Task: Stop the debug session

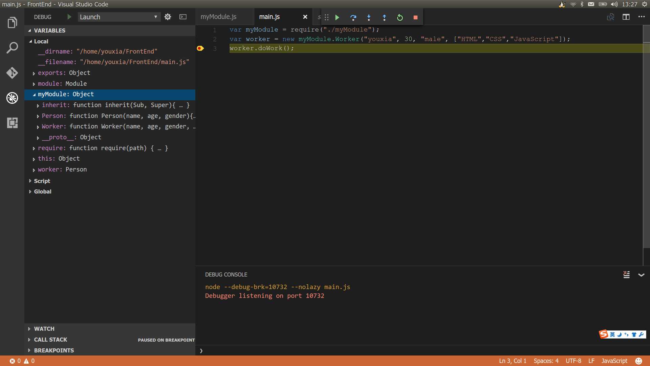Action: click(x=415, y=17)
